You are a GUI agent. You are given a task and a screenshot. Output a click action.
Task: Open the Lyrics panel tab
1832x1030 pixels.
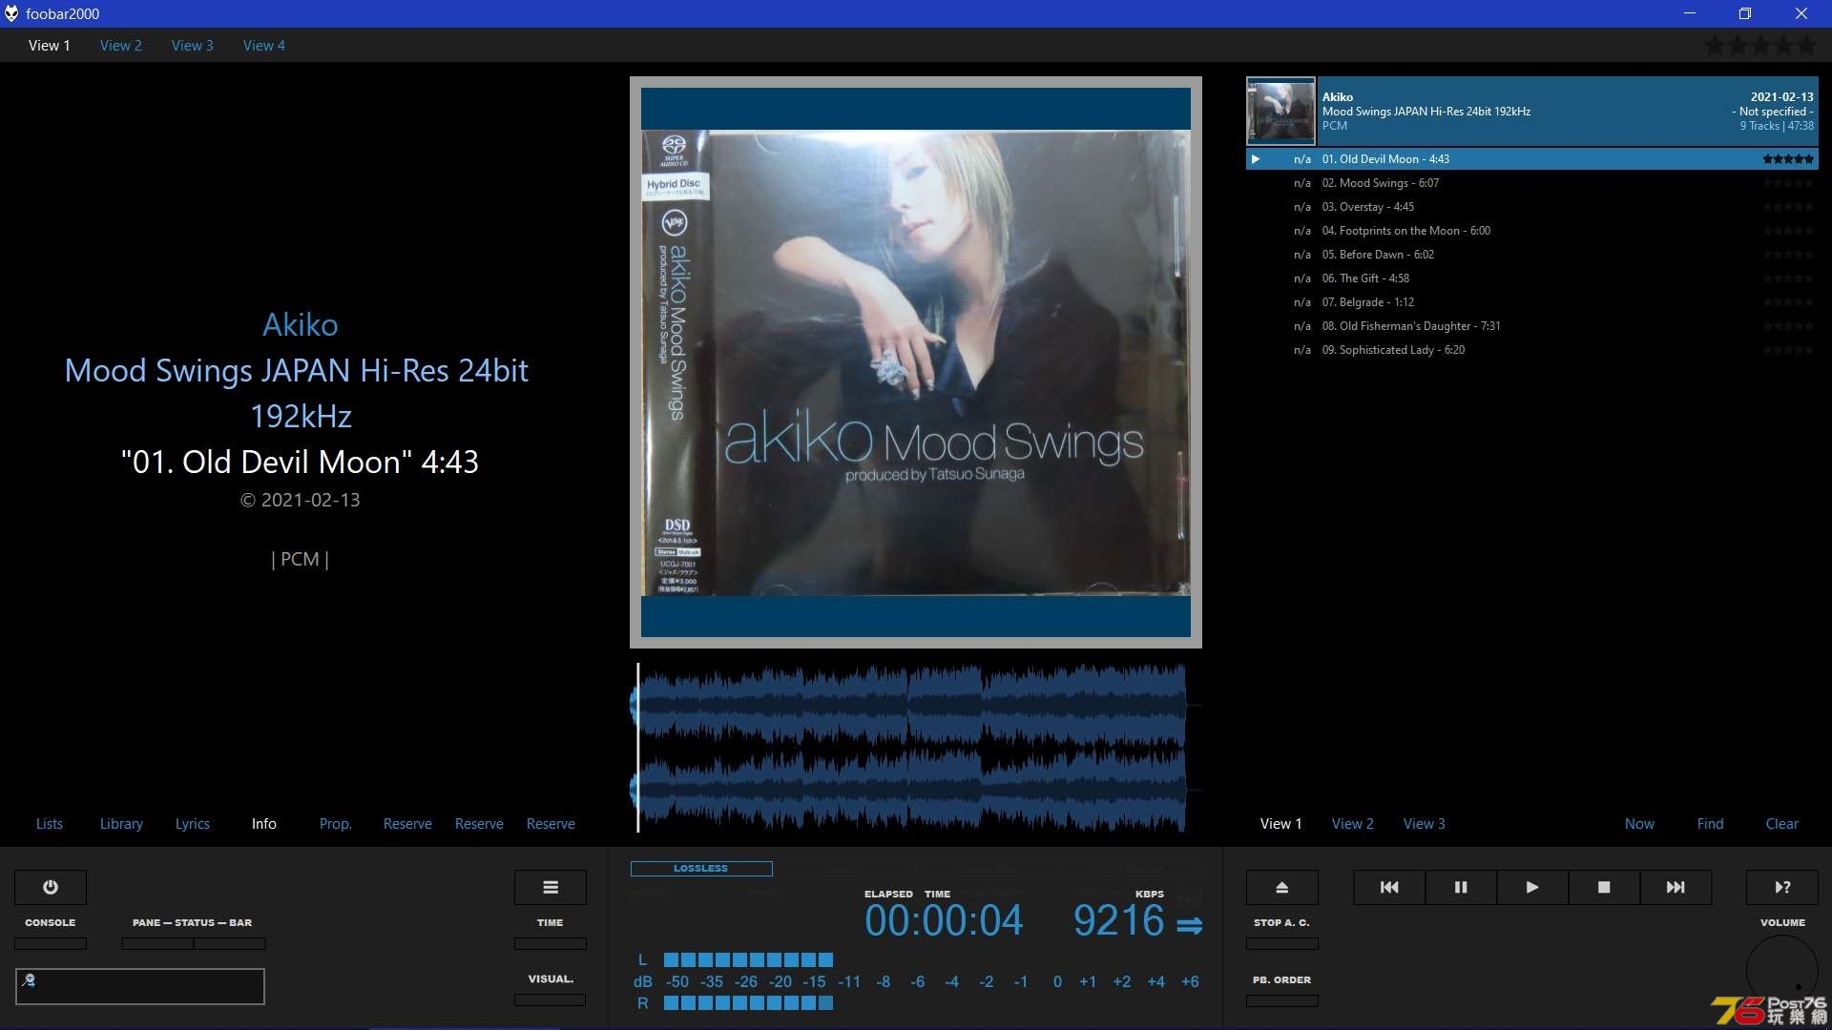coord(193,823)
